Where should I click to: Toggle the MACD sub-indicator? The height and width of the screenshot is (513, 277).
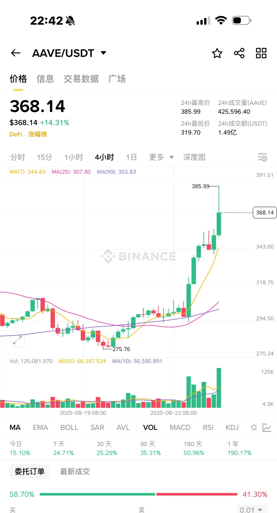pos(180,427)
